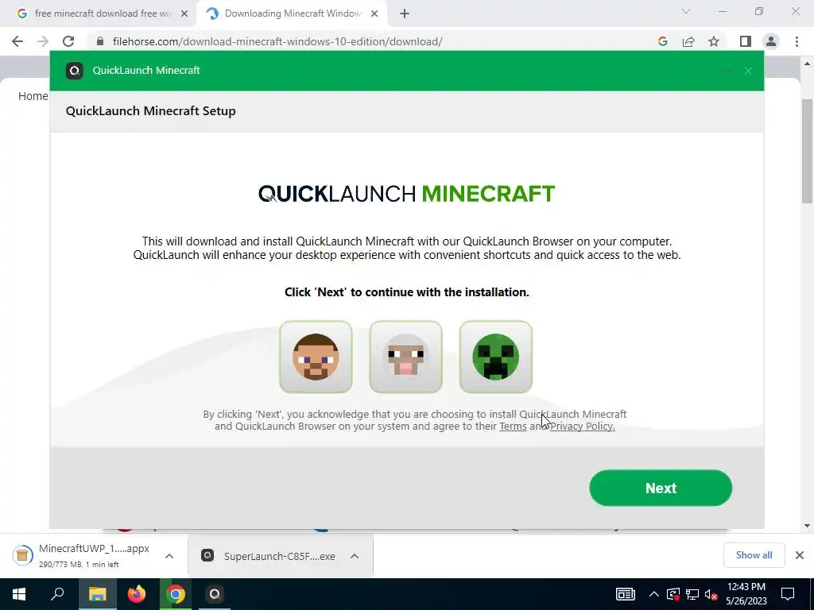Click the Chrome taskbar icon

[176, 594]
